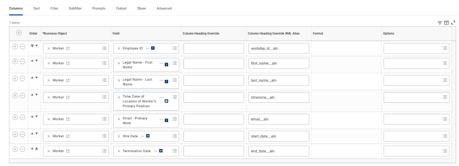Click the add row icon in the header
The width and height of the screenshot is (459, 166).
(x=19, y=33)
